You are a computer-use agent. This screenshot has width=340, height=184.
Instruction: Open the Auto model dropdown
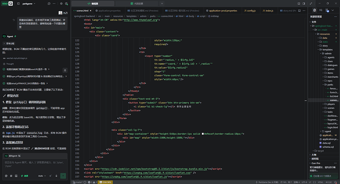[x=42, y=176]
